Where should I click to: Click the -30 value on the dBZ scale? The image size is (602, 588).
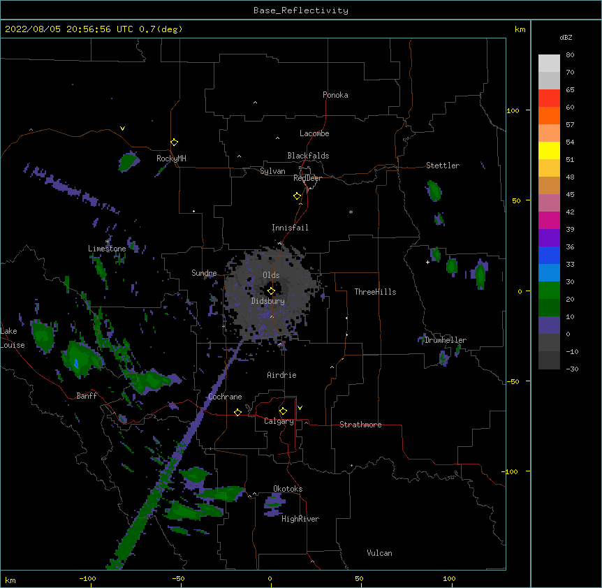(572, 369)
